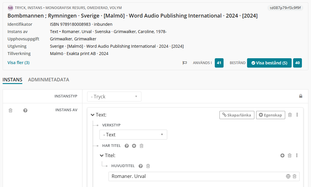This screenshot has height=187, width=311.
Task: Open the Text entity three-dot menu
Action: pos(297,115)
